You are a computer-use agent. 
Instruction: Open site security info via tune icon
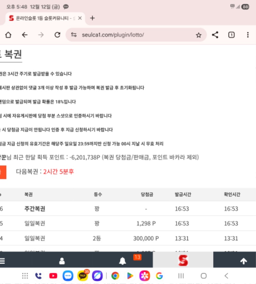(74, 35)
